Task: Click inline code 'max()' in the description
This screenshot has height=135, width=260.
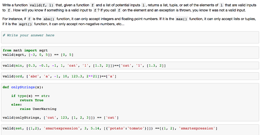Action: coord(182,19)
